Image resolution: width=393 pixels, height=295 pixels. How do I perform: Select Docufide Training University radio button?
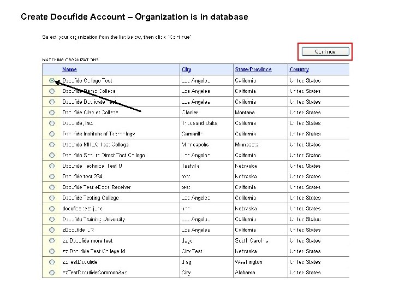point(52,219)
